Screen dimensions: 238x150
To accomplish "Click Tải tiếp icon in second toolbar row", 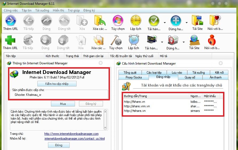I will tap(28, 40).
